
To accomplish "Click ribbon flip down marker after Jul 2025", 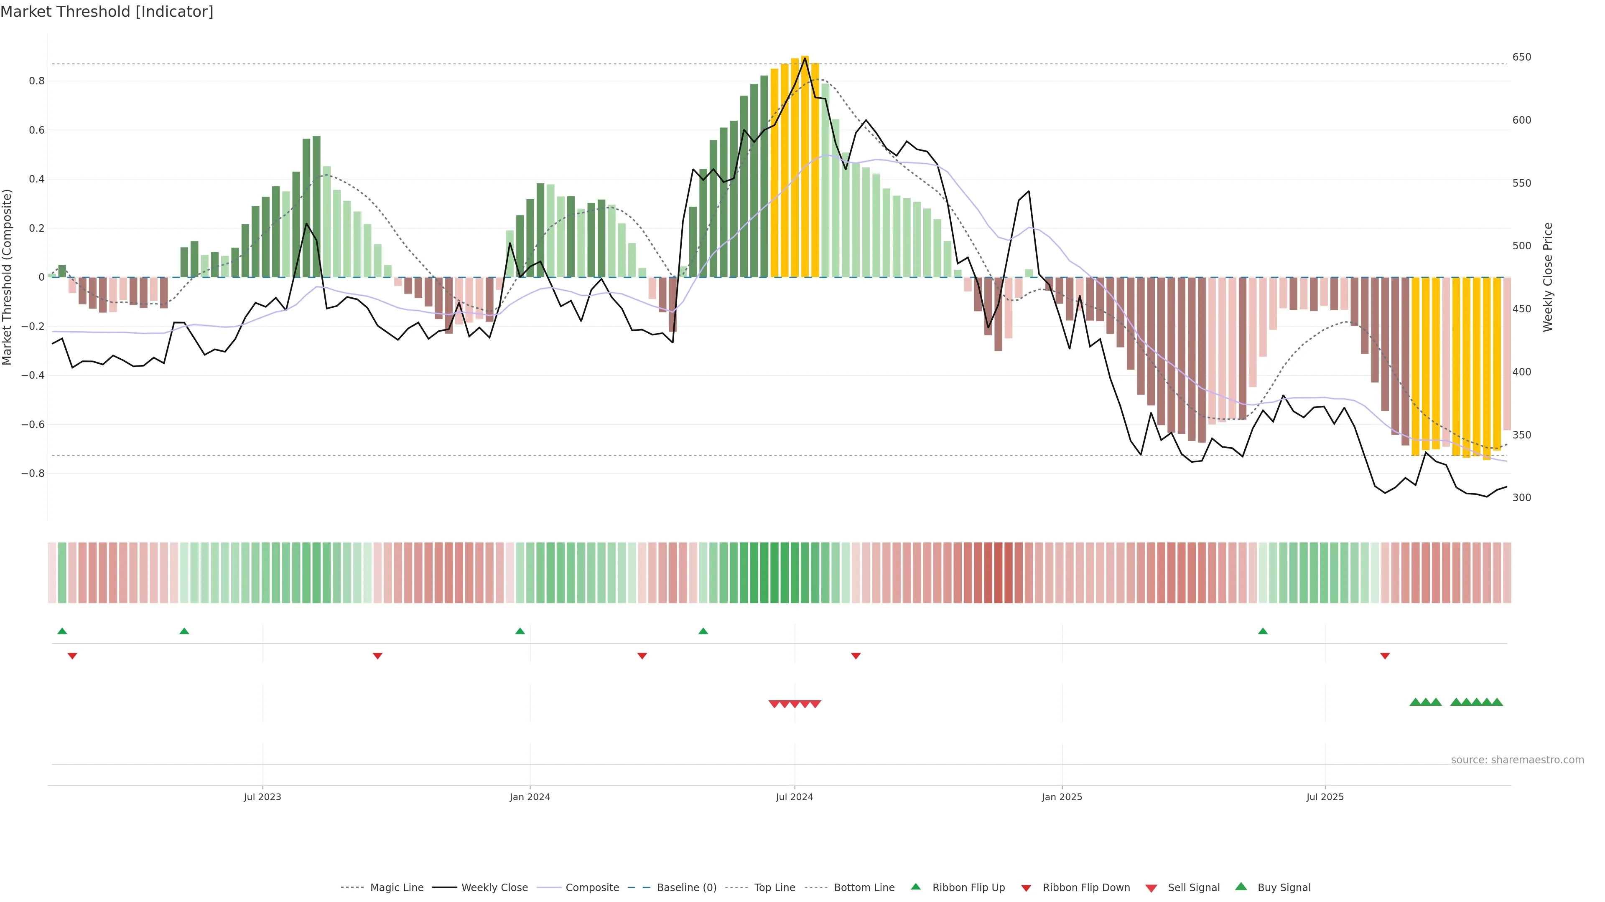I will coord(1385,656).
